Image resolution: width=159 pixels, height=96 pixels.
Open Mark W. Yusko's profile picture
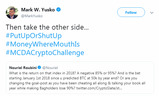coord(12,13)
